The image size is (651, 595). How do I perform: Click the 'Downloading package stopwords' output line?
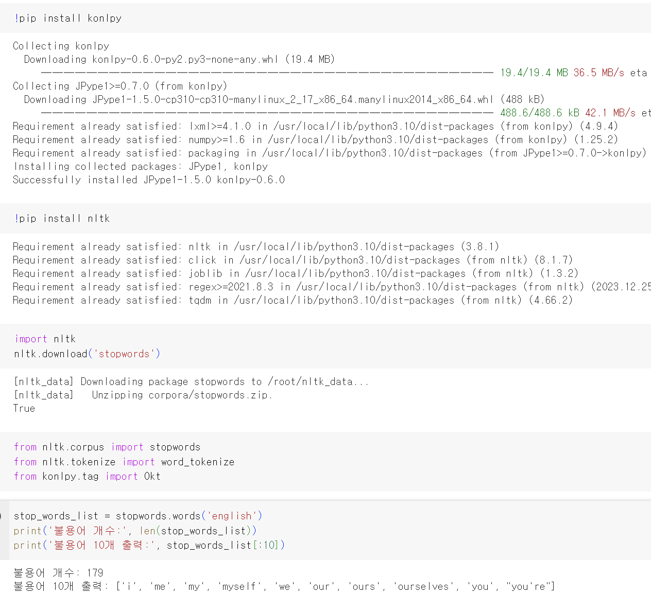pyautogui.click(x=191, y=381)
